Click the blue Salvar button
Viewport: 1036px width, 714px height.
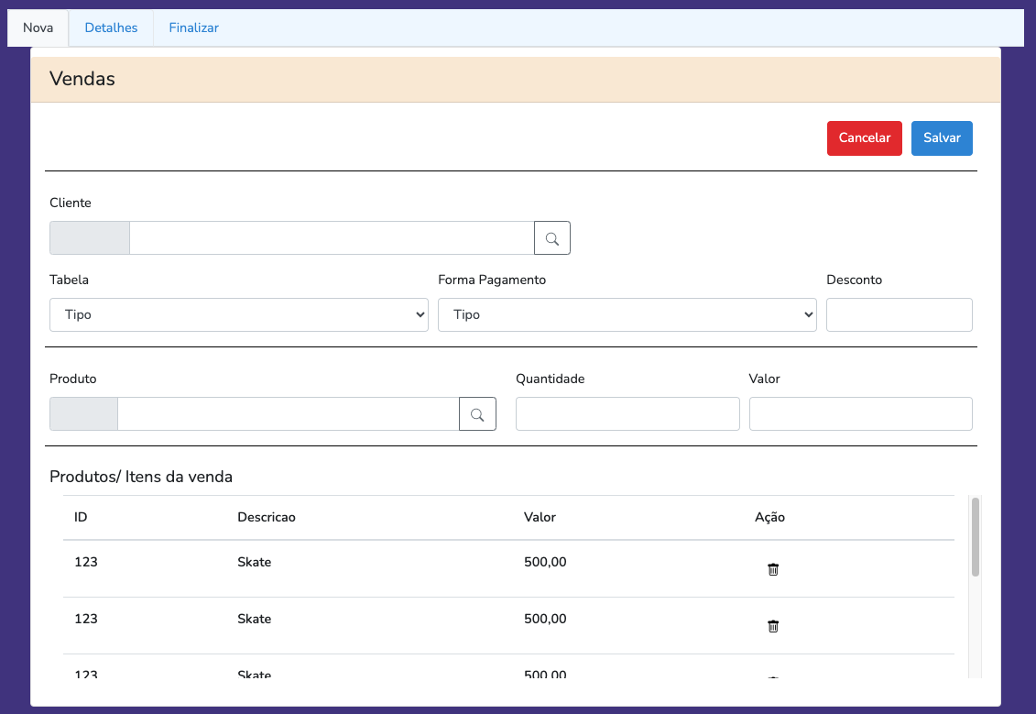942,138
